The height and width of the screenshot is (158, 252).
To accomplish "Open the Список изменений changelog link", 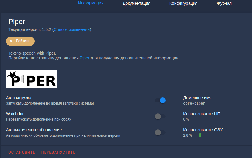I will pyautogui.click(x=72, y=29).
